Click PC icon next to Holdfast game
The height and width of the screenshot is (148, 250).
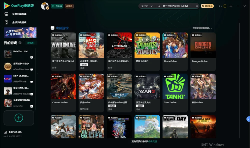(31, 57)
